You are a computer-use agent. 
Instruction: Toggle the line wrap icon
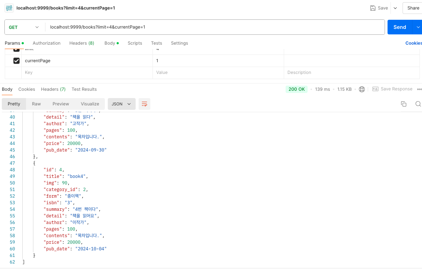tap(144, 104)
